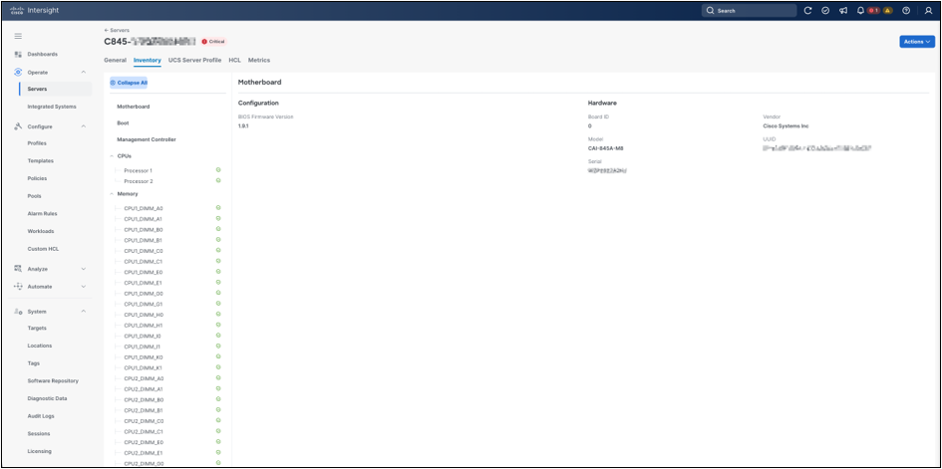This screenshot has width=942, height=469.
Task: Open Integrated Systems in sidebar
Action: pyautogui.click(x=52, y=107)
